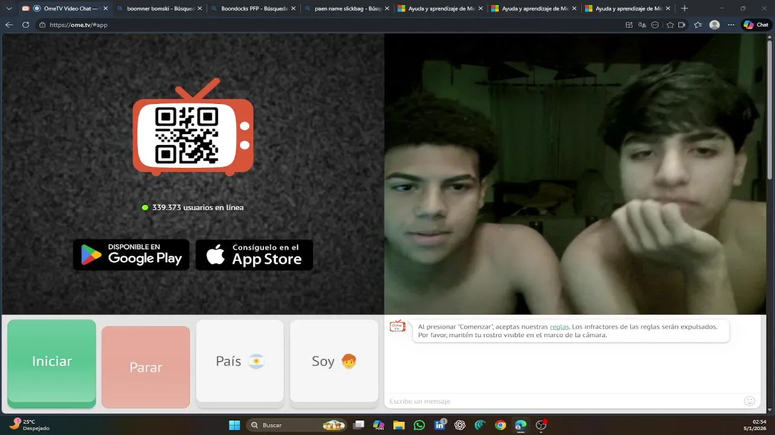Open the weather widget showing 25°C
This screenshot has width=775, height=435.
[x=30, y=425]
